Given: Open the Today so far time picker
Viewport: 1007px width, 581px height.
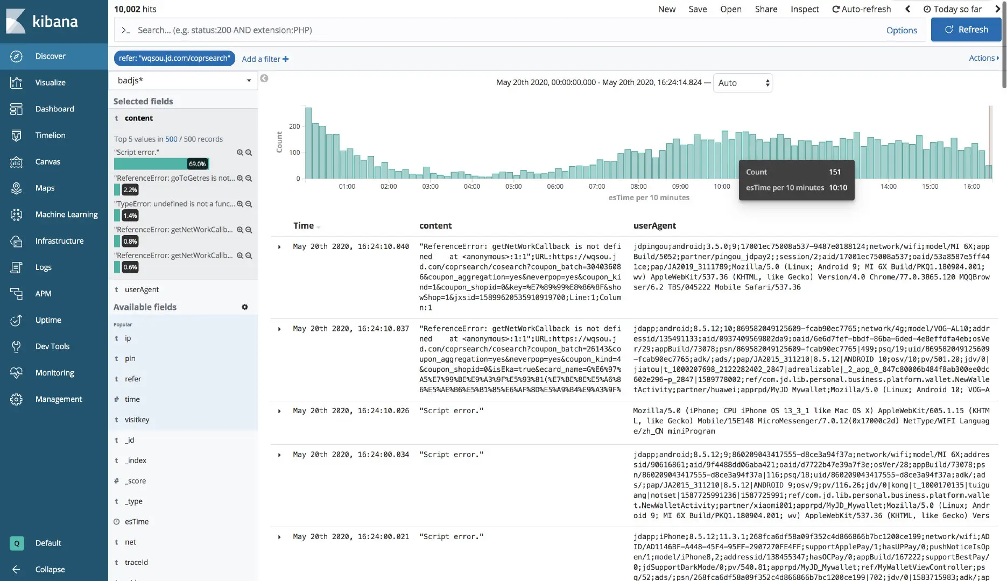Looking at the screenshot, I should click(x=953, y=9).
